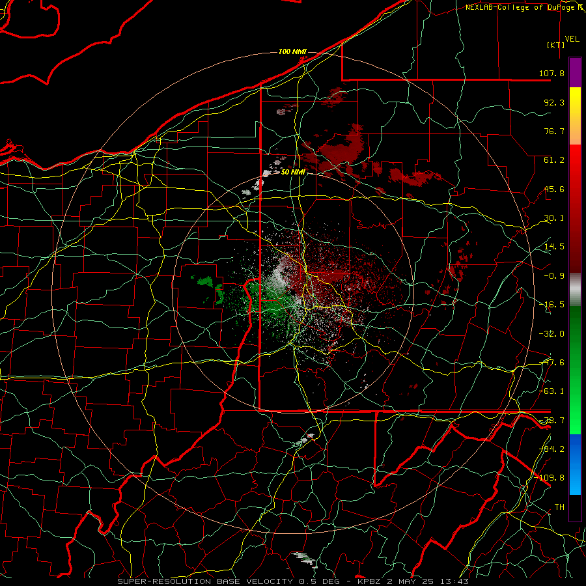Click the green inbound velocity patch west of radar
Screen dimensions: 586x586
pyautogui.click(x=205, y=281)
